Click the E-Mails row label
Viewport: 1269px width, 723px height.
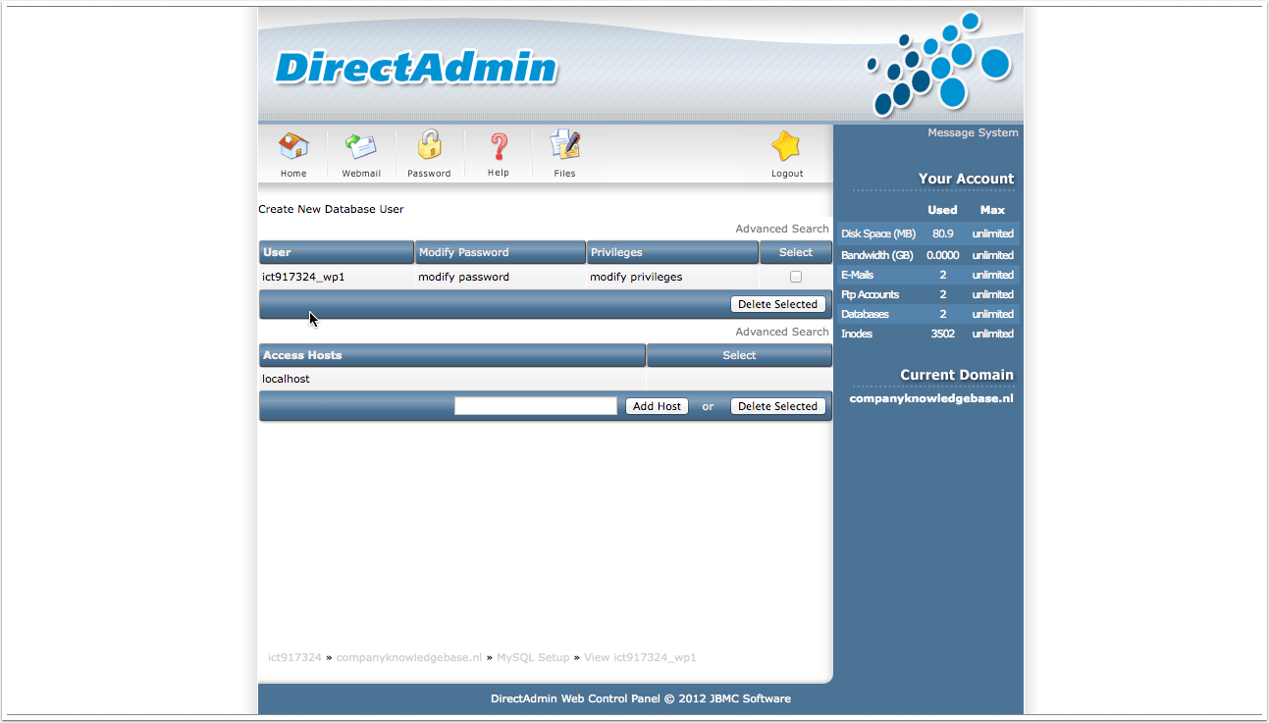(x=857, y=275)
